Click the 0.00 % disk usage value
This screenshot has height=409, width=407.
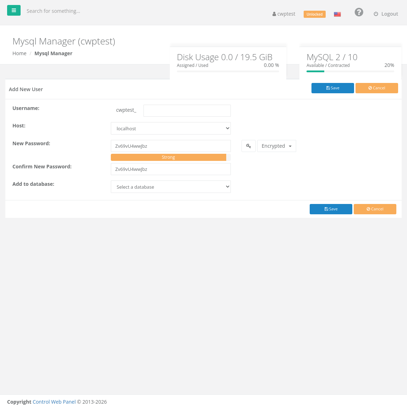pos(271,65)
